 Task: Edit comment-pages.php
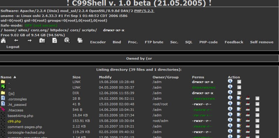click(x=239, y=126)
